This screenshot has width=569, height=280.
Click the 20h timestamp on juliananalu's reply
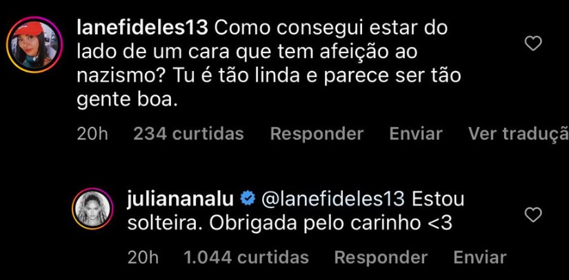[143, 257]
